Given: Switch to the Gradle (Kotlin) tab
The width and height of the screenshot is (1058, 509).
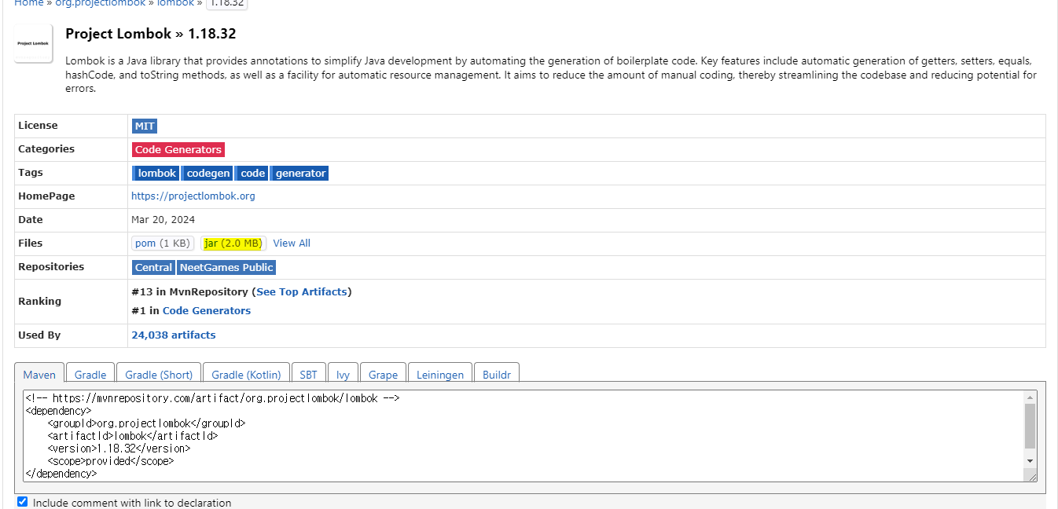Looking at the screenshot, I should pos(246,375).
